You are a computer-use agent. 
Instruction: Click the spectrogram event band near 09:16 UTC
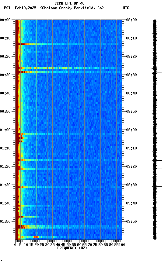coord(68,160)
